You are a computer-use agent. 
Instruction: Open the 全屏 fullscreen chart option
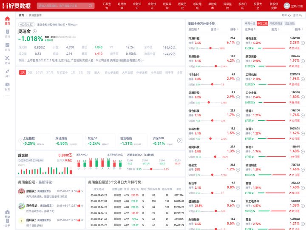[179, 72]
